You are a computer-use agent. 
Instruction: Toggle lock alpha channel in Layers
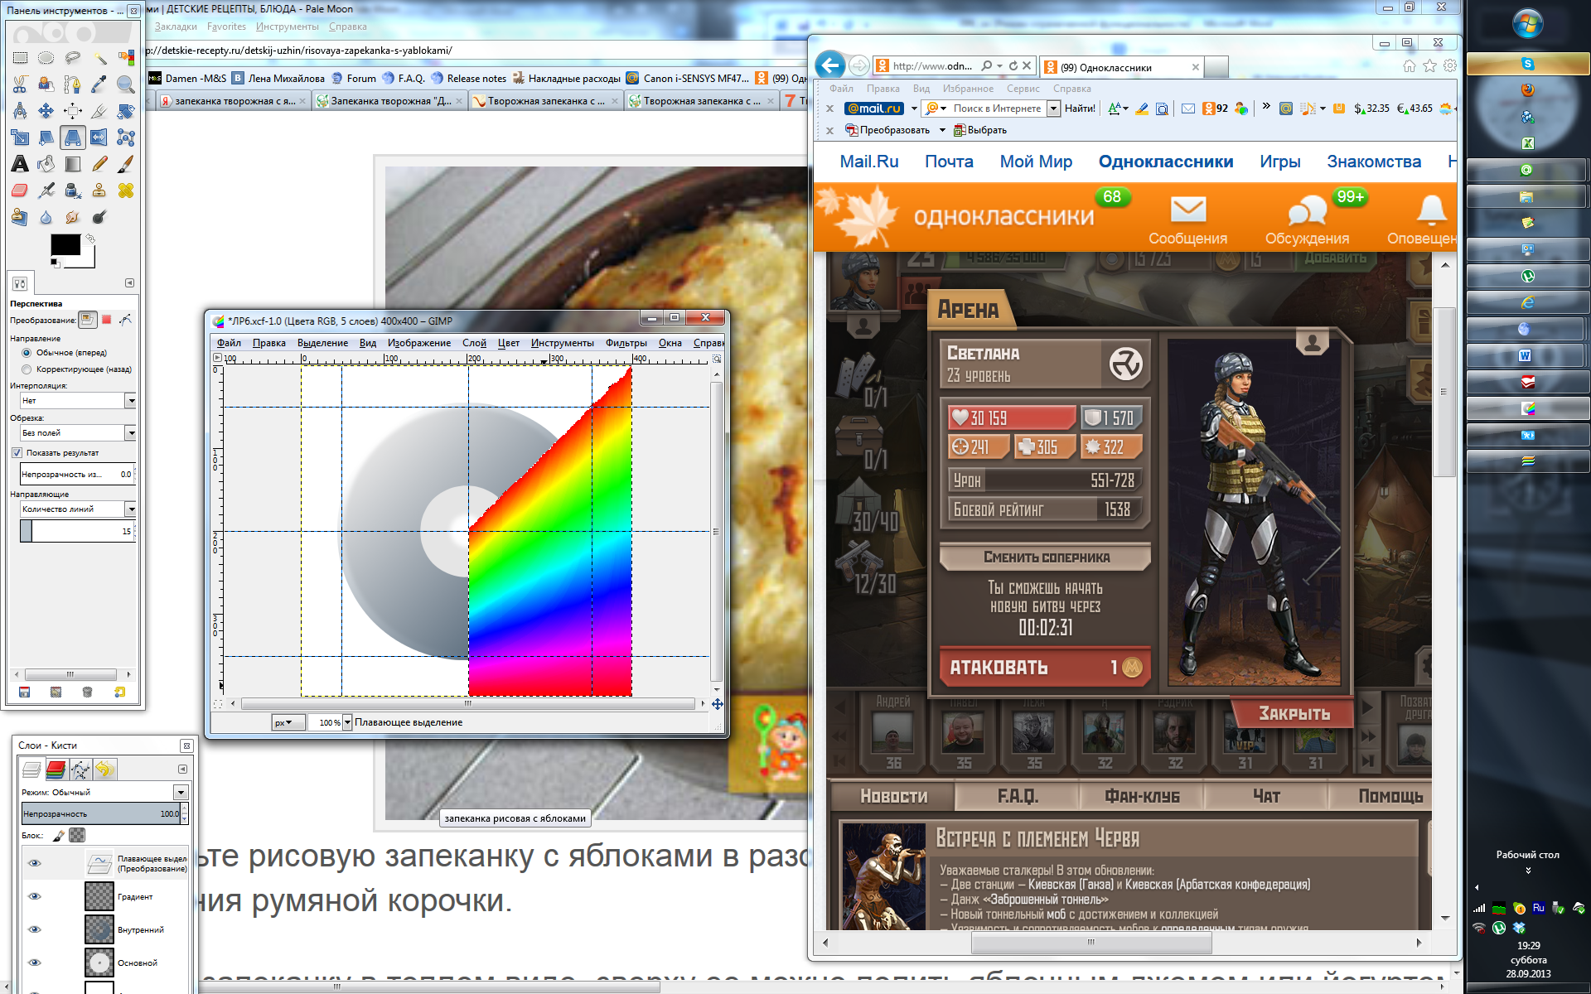(x=77, y=835)
